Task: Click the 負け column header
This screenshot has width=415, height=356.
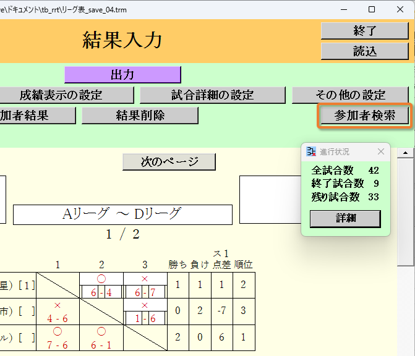Action: (200, 265)
